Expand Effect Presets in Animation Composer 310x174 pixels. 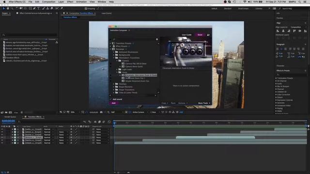[x=110, y=46]
